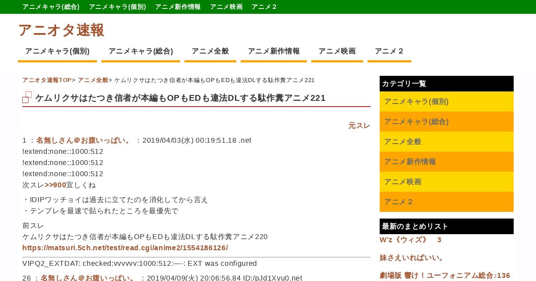Viewport: 536px width, 281px height.
Task: Open the 元スレ source link
Action: point(359,126)
